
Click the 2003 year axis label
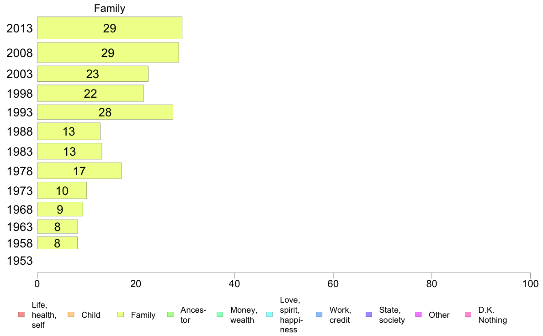tap(20, 73)
